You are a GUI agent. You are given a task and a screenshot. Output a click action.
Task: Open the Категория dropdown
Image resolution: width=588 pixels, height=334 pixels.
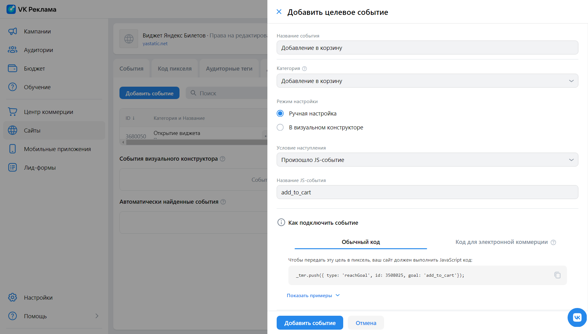pyautogui.click(x=427, y=81)
